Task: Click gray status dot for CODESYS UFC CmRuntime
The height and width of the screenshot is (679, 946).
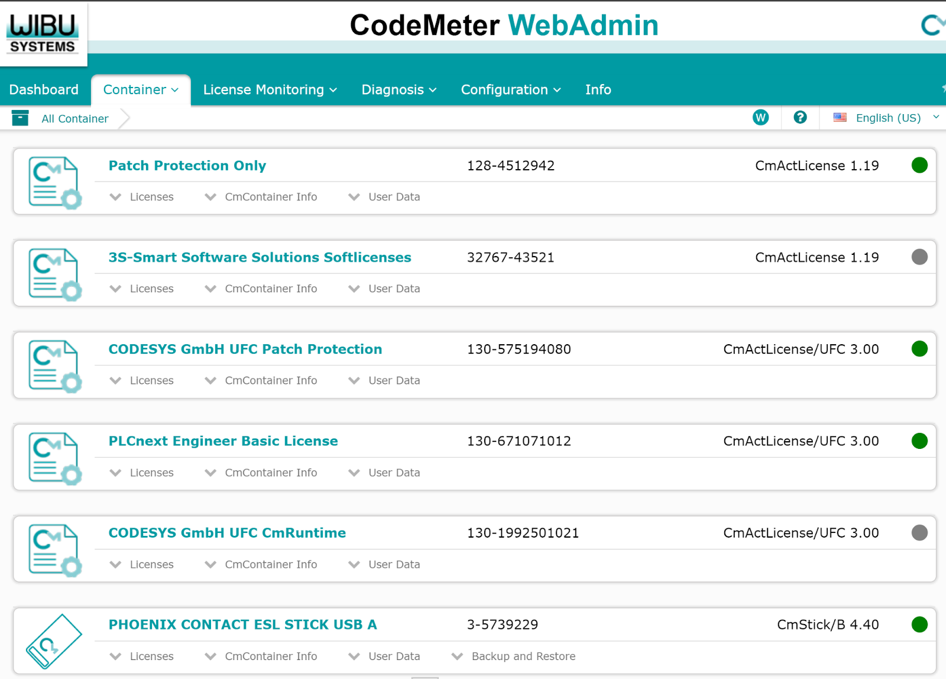Action: click(x=919, y=532)
